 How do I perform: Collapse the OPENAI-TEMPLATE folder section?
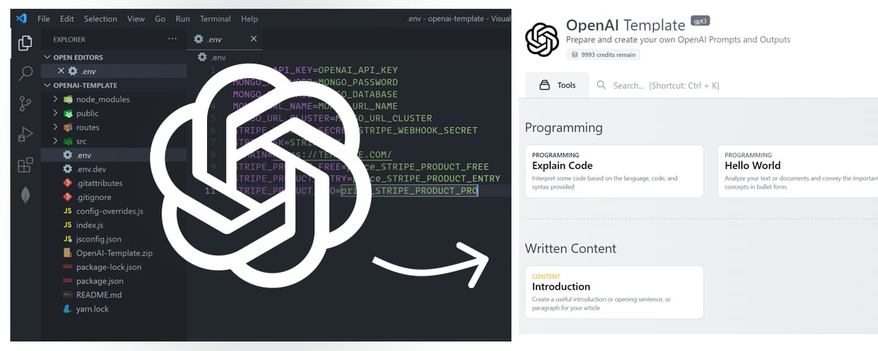point(48,85)
